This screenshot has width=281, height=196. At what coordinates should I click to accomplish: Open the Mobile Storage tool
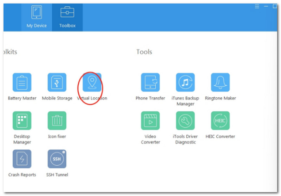pos(57,82)
